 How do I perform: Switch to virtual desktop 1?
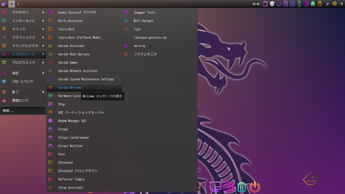[12, 4]
